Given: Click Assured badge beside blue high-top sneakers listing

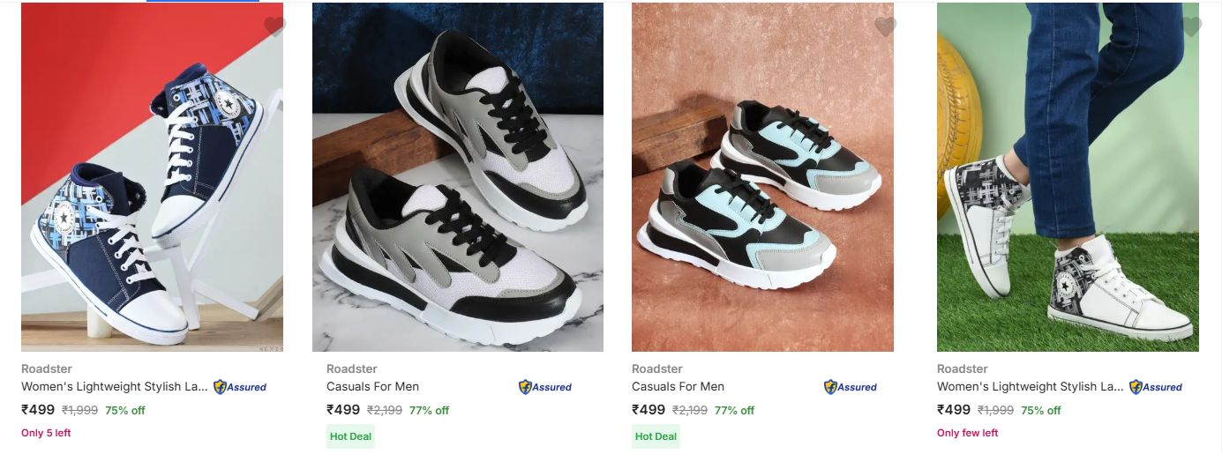Looking at the screenshot, I should pos(240,387).
